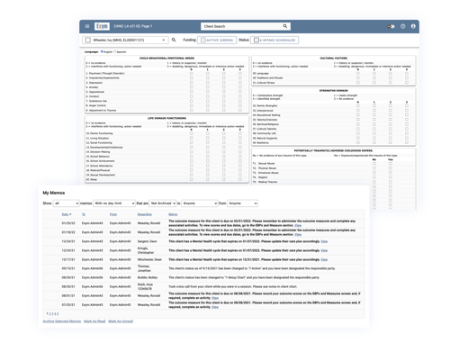This screenshot has width=450, height=343.
Task: Open the 'to: Anyone' dropdown
Action: click(200, 203)
